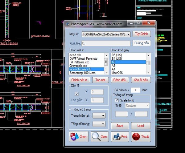Toggle the Scale to fit checkbox
This screenshot has height=153, width=185.
(x=117, y=100)
